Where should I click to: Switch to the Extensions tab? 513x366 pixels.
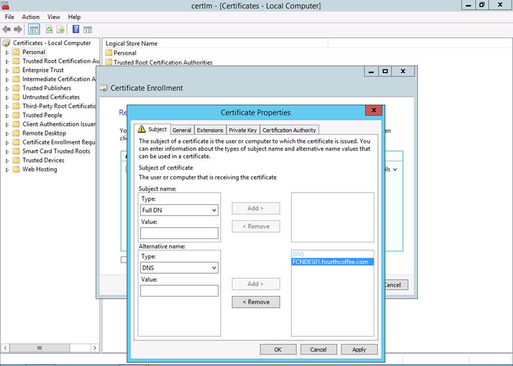pyautogui.click(x=209, y=130)
